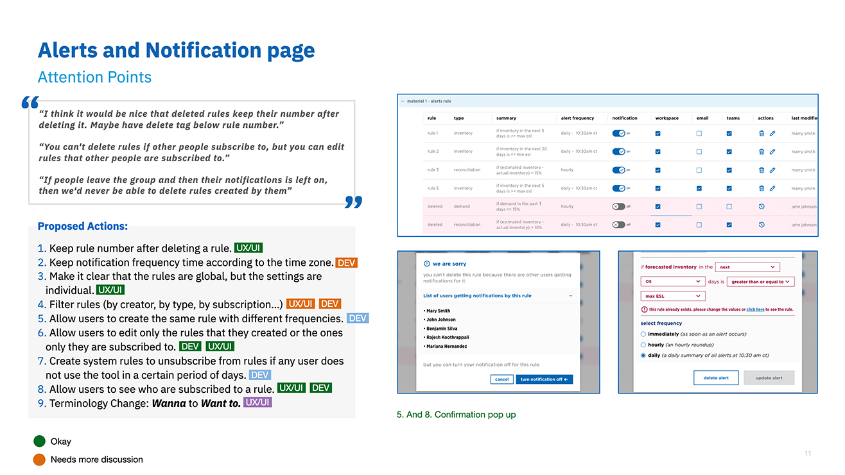Click the trash icon in the rule 2 row
This screenshot has width=845, height=475.
point(762,151)
